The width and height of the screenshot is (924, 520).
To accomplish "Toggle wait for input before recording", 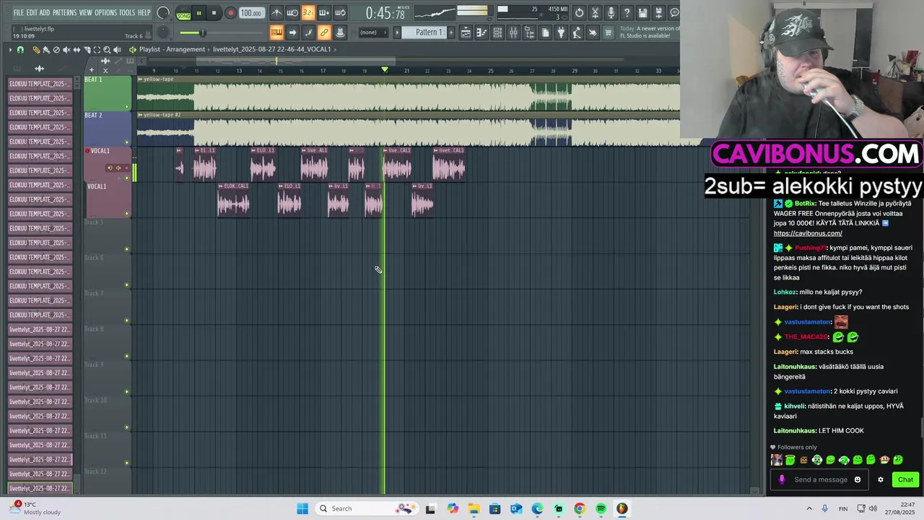I will 292,13.
